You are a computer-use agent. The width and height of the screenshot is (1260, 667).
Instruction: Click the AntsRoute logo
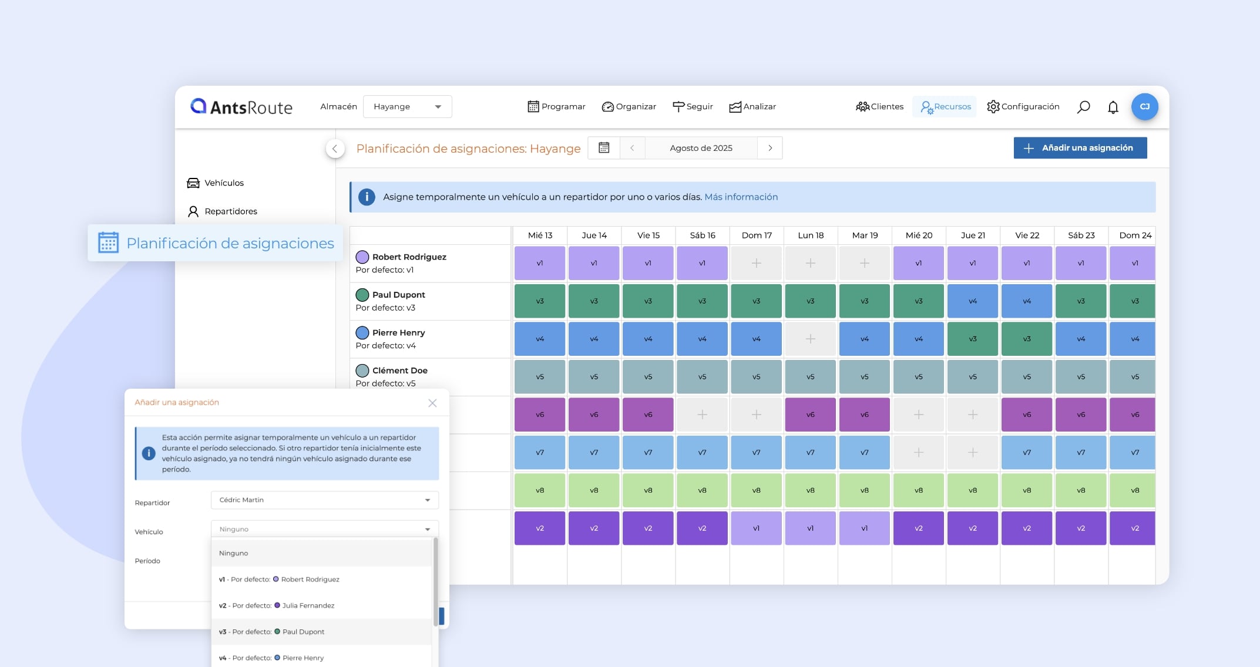pos(241,107)
